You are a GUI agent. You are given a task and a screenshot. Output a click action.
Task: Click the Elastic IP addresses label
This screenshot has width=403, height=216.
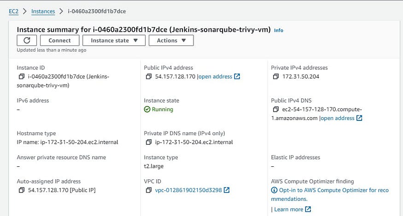click(x=296, y=157)
